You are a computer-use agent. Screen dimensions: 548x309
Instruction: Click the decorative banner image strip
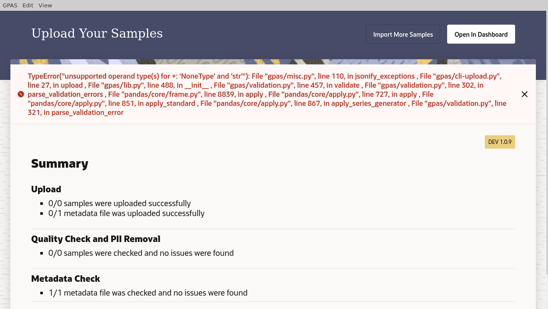(x=273, y=61)
